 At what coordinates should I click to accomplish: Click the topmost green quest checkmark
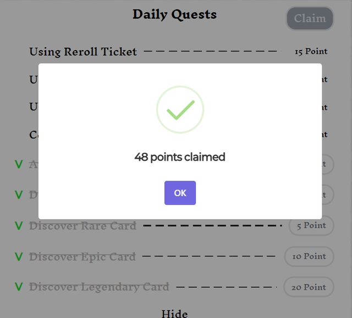pos(19,164)
